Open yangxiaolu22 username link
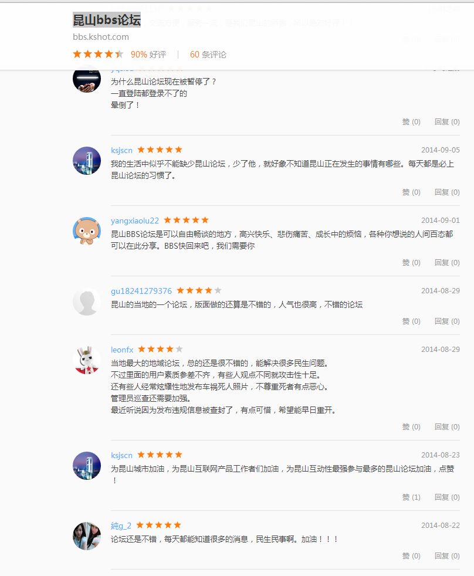The image size is (474, 576). [x=135, y=221]
